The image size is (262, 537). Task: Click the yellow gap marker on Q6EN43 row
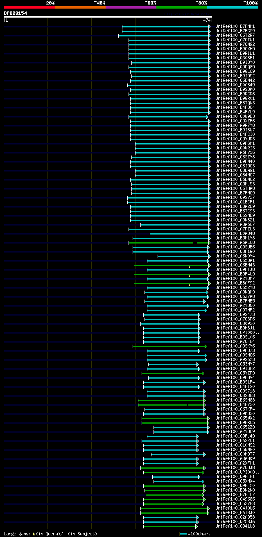pyautogui.click(x=189, y=266)
